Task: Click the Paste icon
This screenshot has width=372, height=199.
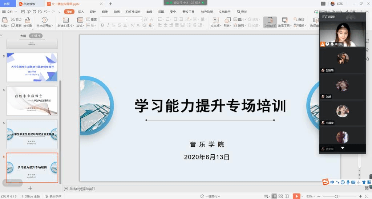Action: click(4, 20)
